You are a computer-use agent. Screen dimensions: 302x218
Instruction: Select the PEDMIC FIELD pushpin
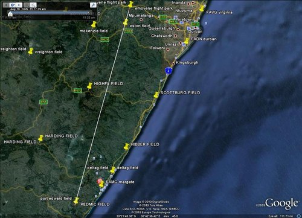pyautogui.click(x=76, y=200)
